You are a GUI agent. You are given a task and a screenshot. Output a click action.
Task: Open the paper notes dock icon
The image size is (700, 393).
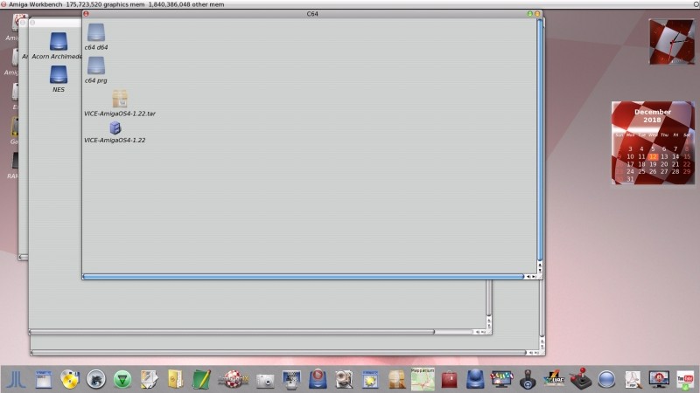pos(149,380)
